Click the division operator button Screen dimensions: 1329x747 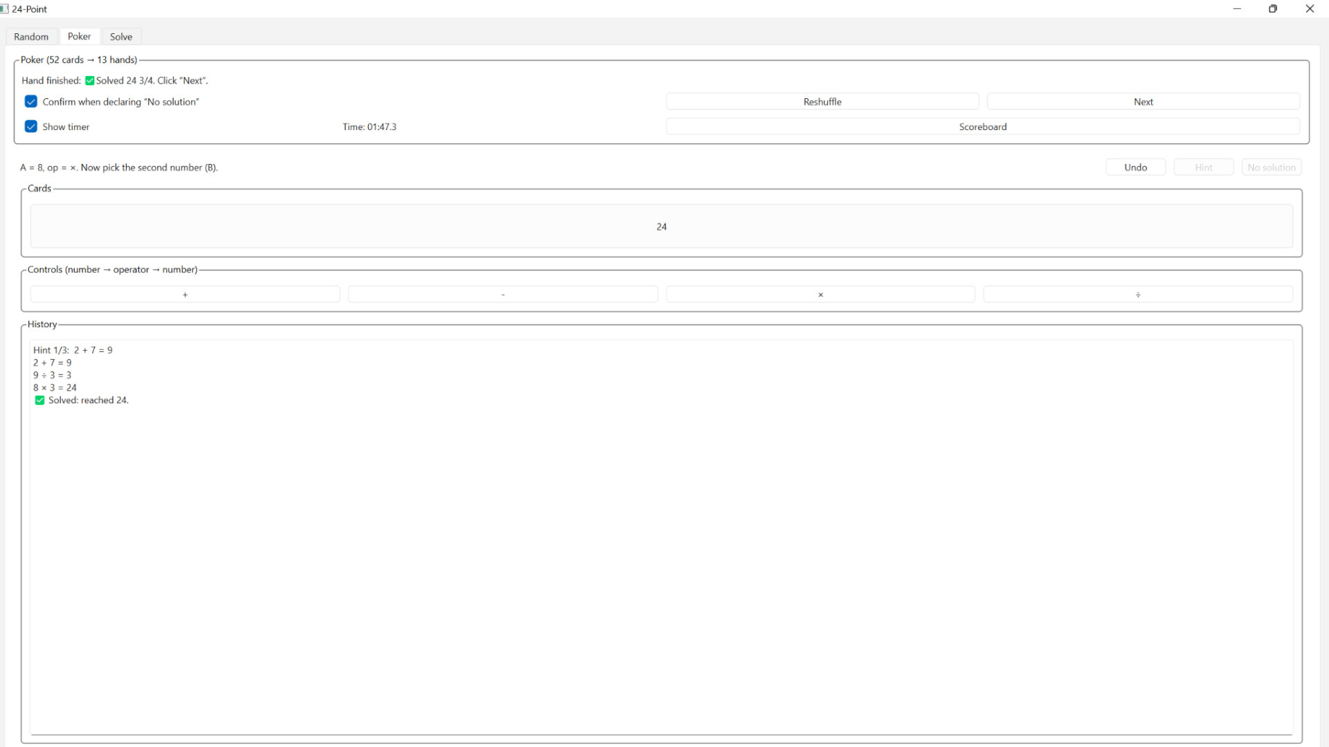pos(1138,295)
